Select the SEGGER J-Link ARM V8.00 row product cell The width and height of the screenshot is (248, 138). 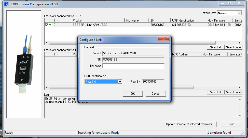90,25
